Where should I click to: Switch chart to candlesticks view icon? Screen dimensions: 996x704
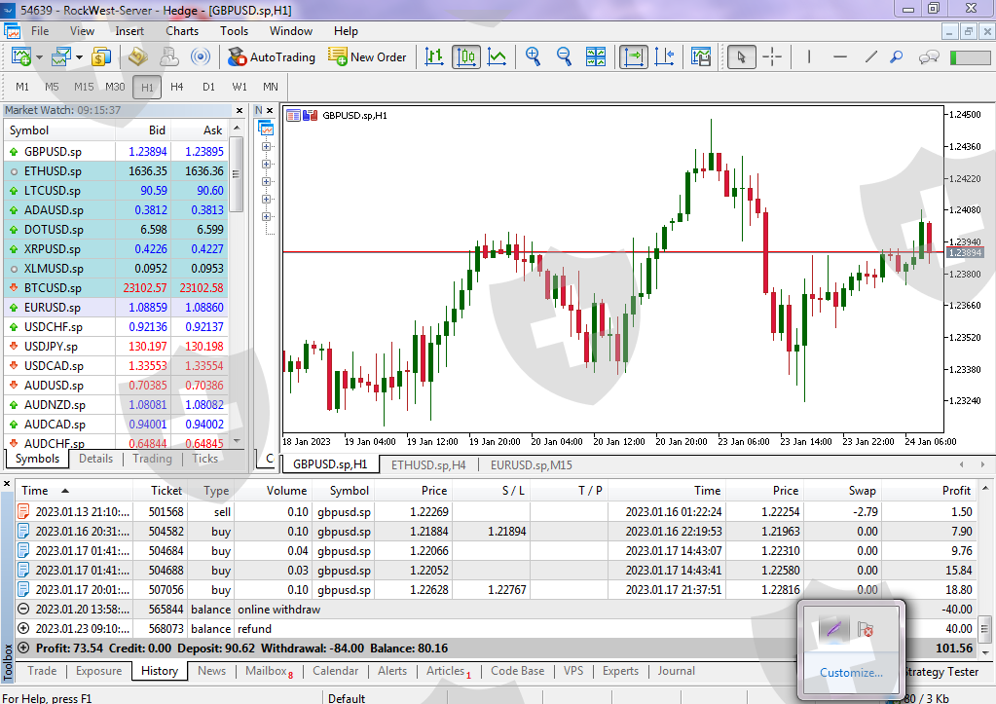[466, 57]
